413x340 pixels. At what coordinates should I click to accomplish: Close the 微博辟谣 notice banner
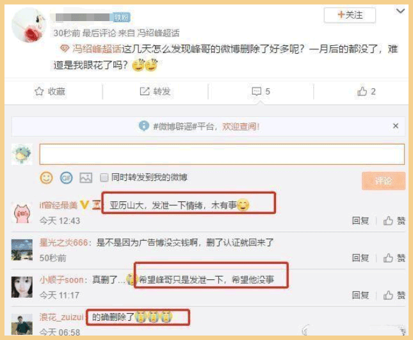[395, 126]
